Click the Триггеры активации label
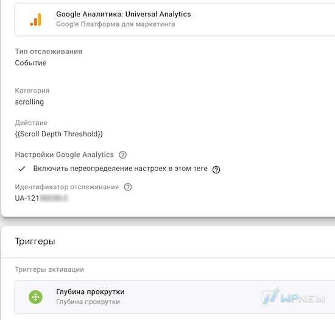The height and width of the screenshot is (320, 335). pos(49,270)
